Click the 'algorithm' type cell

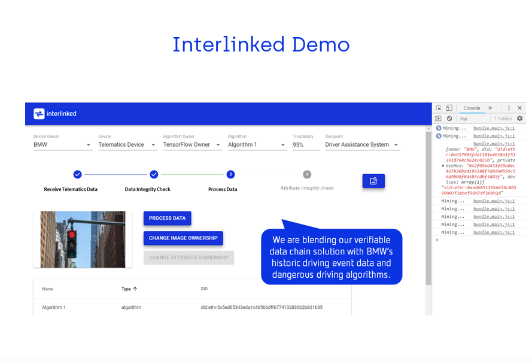[131, 307]
